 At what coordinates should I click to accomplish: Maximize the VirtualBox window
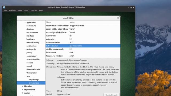(x=131, y=7)
